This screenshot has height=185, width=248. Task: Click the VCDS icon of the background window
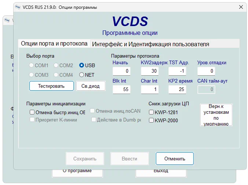pyautogui.click(x=7, y=20)
